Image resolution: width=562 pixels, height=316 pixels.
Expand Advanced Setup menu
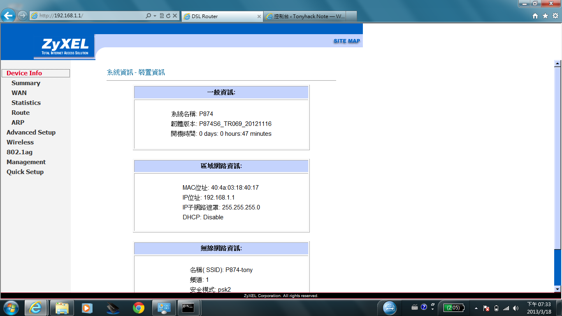pos(31,132)
